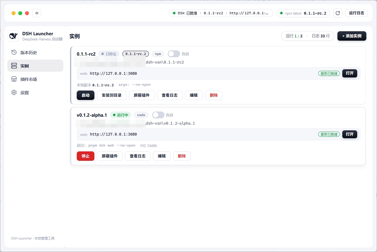Click the path text dsh-vsn\0.1.1-rc2
Viewport: 377px width, 252px height.
tap(165, 62)
